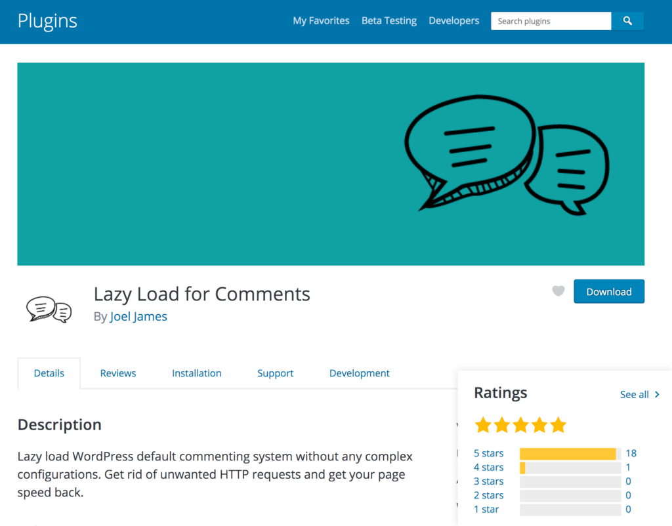The height and width of the screenshot is (526, 672).
Task: Click the 5 stars rating bar
Action: pos(570,454)
